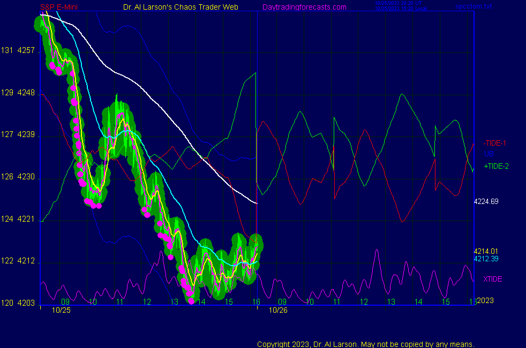Select the magenta XTIDE legend label
Image resolution: width=526 pixels, height=348 pixels.
[493, 279]
